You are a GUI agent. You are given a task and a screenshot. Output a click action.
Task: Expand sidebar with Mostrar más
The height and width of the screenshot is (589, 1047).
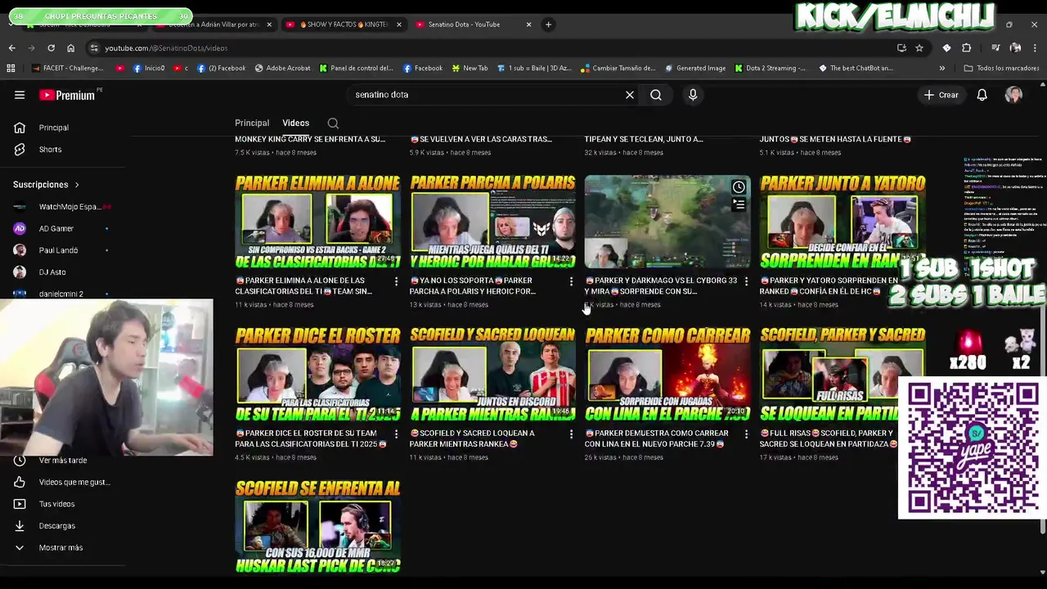pyautogui.click(x=61, y=548)
